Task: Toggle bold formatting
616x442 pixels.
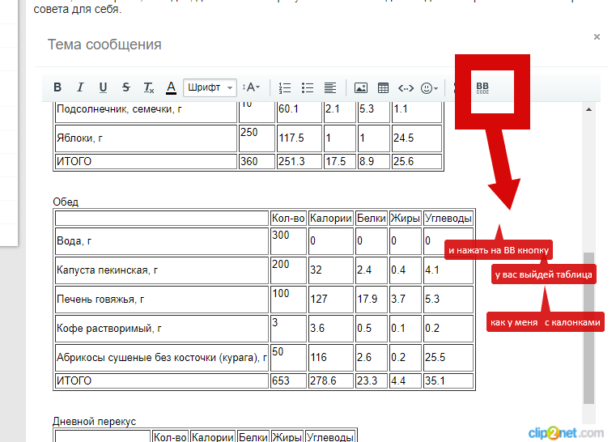Action: coord(57,87)
